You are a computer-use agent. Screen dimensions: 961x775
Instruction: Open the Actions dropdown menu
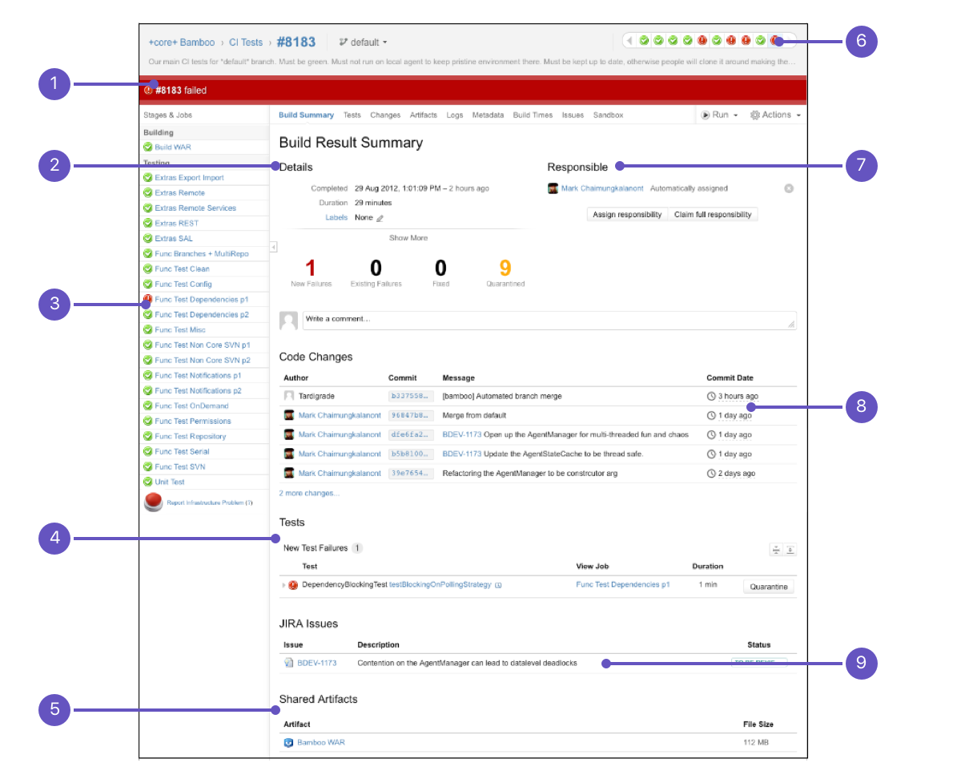click(x=775, y=115)
